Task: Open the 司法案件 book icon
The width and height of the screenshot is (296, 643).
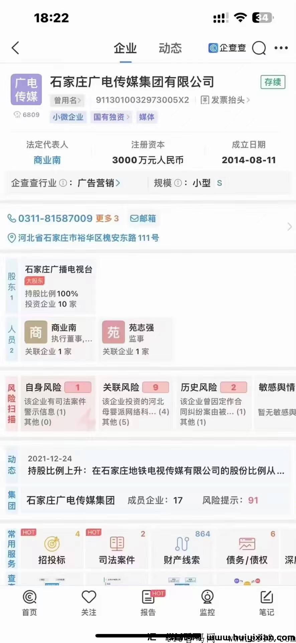Action: (x=117, y=544)
